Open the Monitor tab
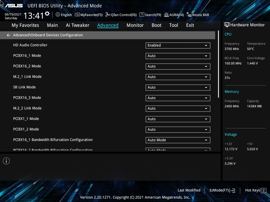The image size is (270, 202). point(135,25)
